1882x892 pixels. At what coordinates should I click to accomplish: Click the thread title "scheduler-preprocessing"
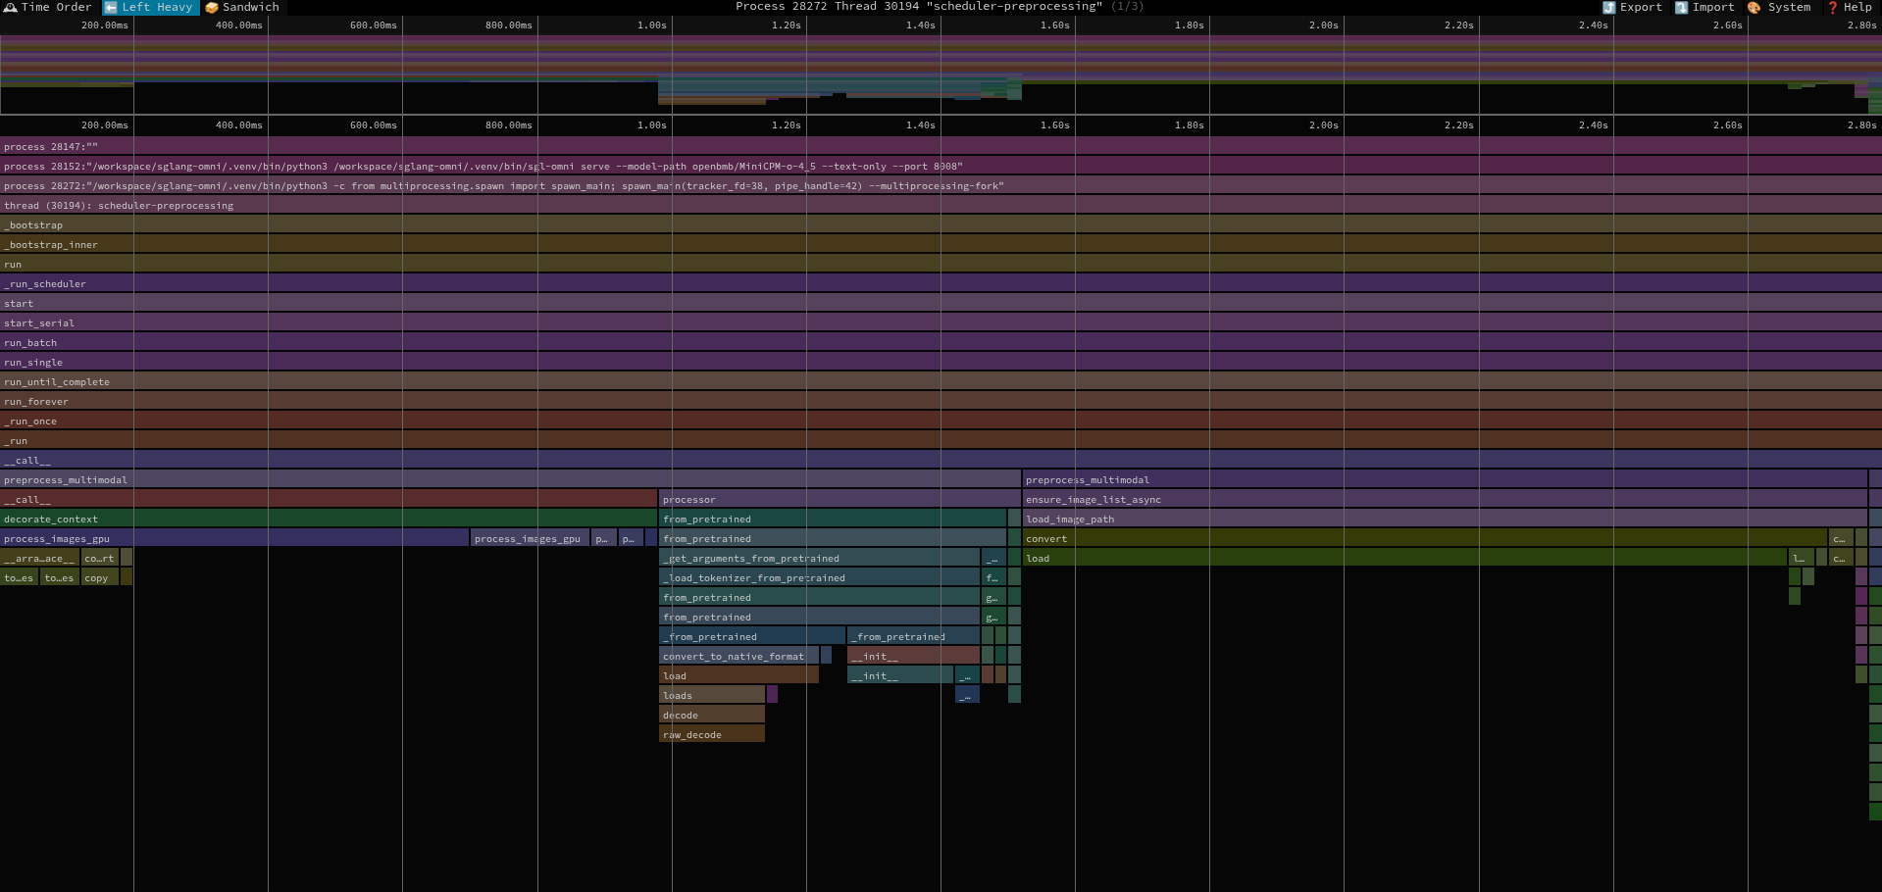[1014, 7]
